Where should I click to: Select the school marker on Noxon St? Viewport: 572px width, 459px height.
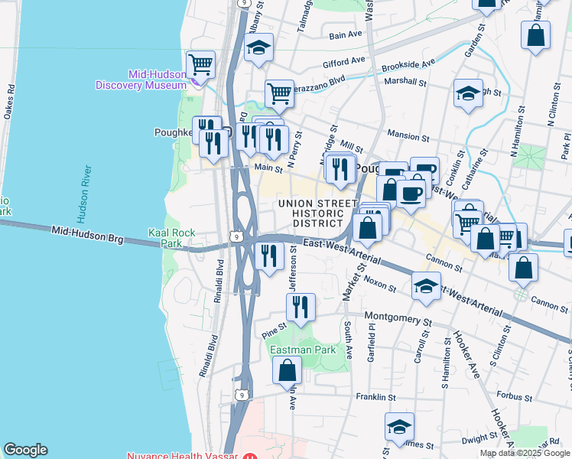click(x=426, y=288)
